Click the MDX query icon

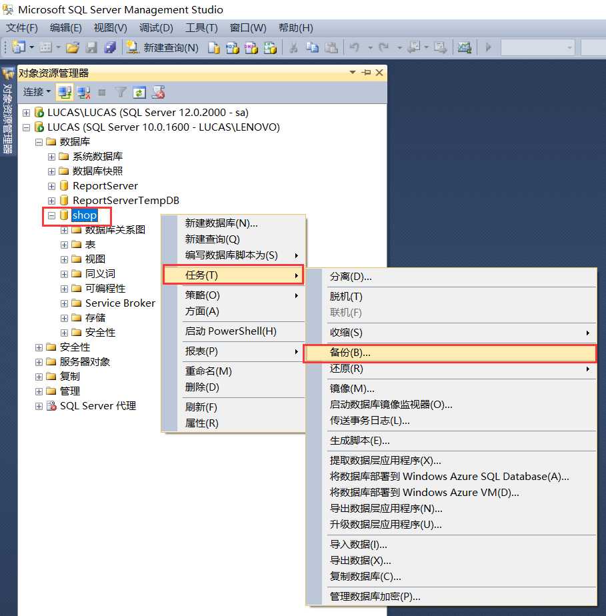click(x=233, y=47)
